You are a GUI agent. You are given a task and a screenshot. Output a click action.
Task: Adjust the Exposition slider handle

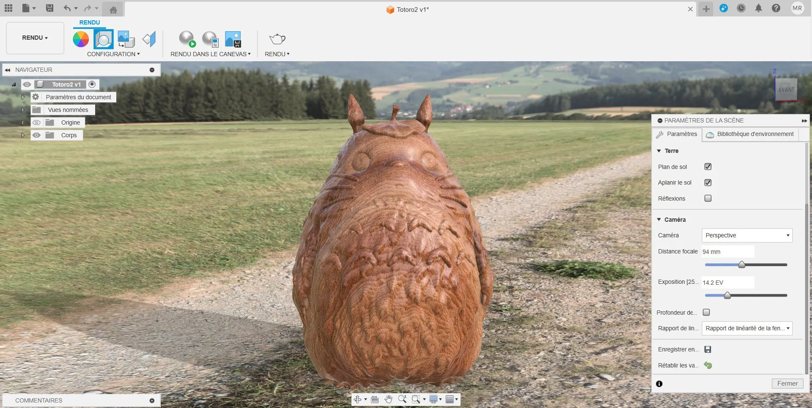pyautogui.click(x=727, y=295)
